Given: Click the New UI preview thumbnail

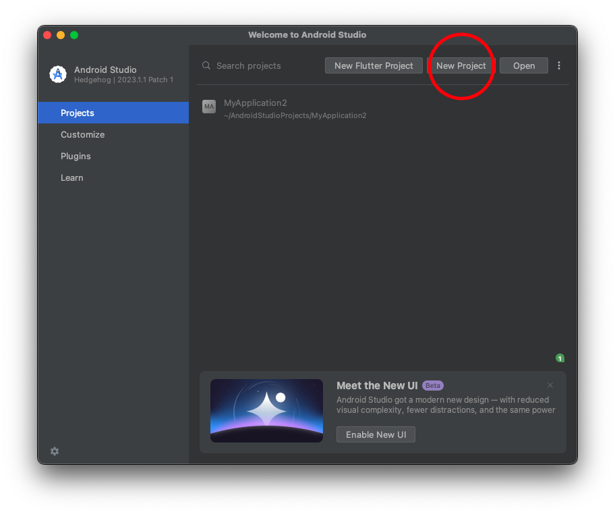Looking at the screenshot, I should tap(267, 410).
